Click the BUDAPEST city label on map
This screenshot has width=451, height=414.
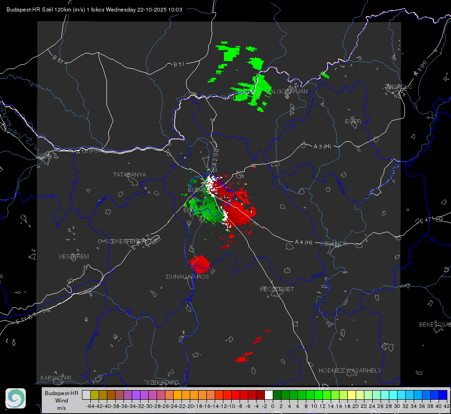(x=202, y=190)
